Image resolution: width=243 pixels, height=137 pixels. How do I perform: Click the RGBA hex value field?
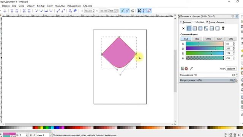pyautogui.click(x=231, y=68)
